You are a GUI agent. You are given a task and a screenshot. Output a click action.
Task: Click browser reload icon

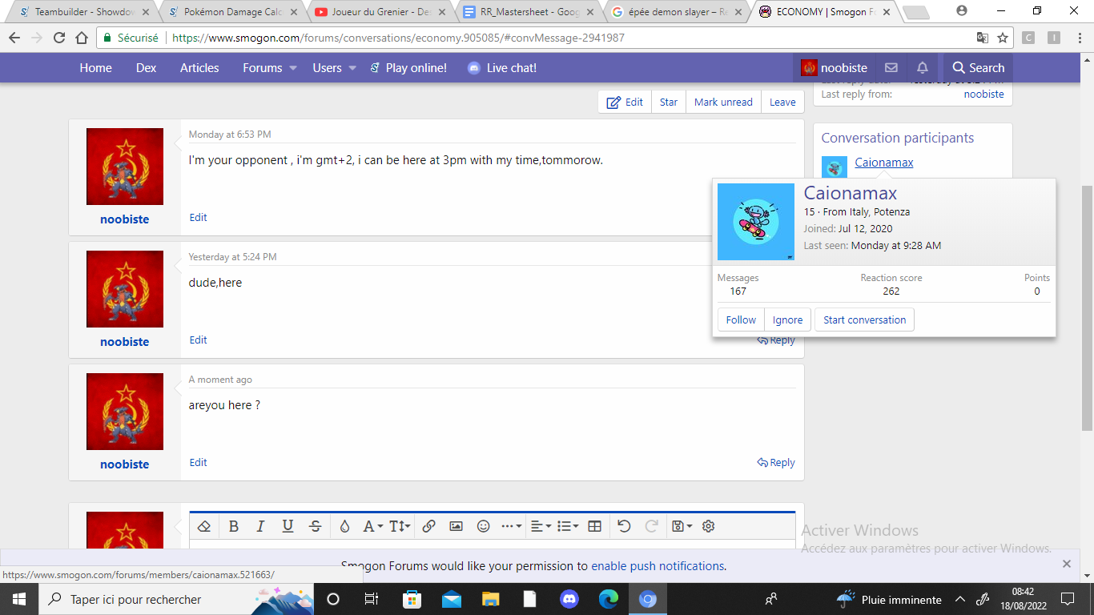[x=59, y=38]
